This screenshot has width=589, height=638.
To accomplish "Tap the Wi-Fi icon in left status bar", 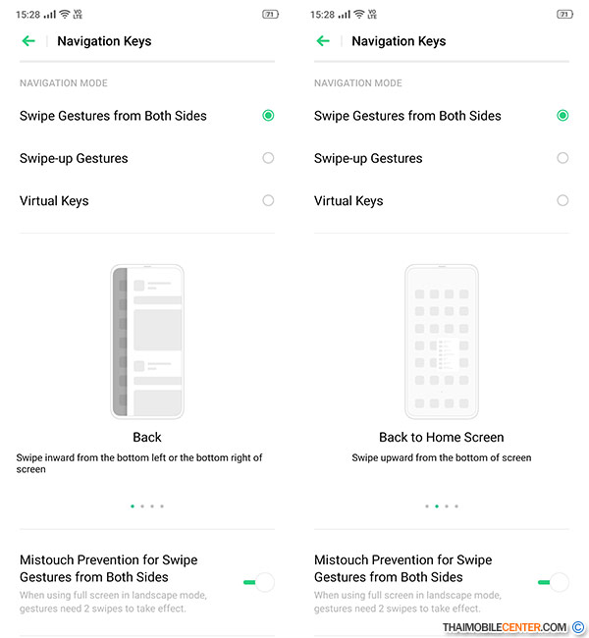I will pyautogui.click(x=65, y=15).
